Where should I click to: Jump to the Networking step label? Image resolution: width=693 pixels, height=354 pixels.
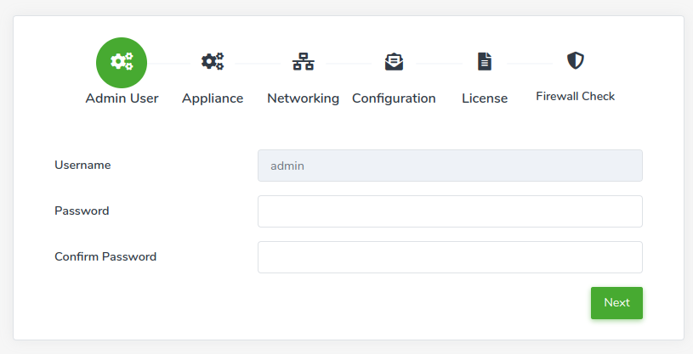click(x=304, y=98)
